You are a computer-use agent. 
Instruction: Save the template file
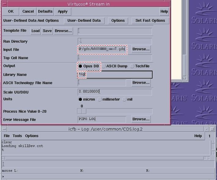tap(47, 31)
